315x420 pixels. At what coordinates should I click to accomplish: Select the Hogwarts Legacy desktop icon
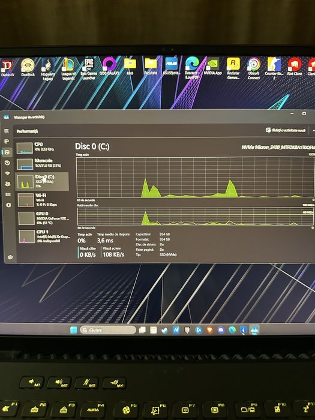47,70
